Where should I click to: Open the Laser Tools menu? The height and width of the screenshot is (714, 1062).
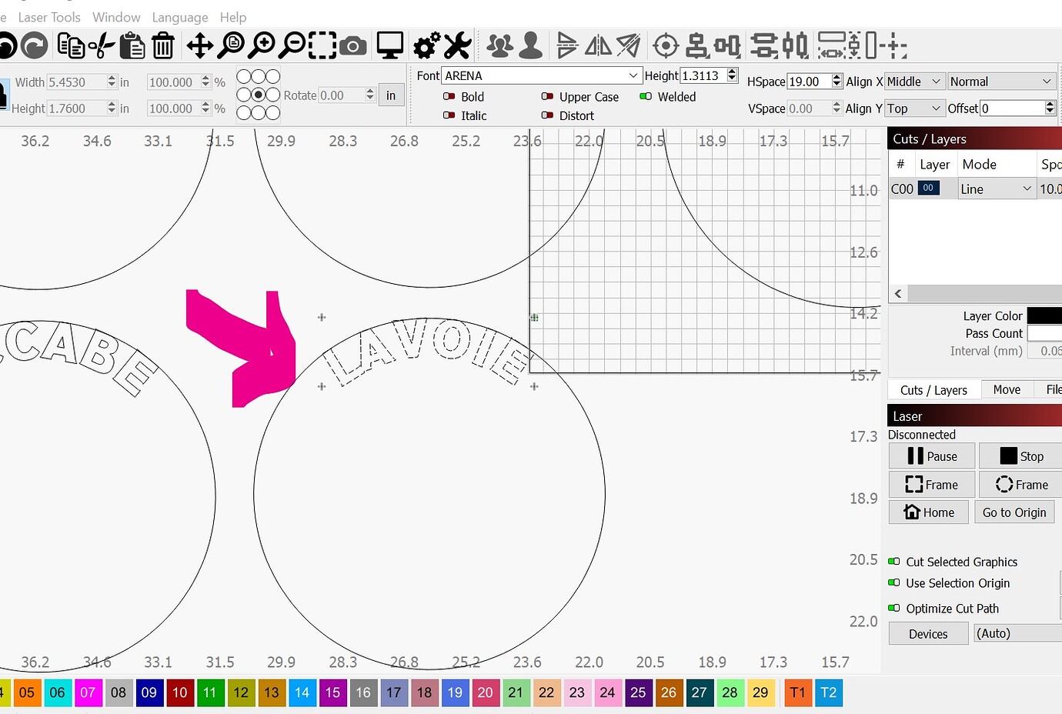[x=49, y=17]
